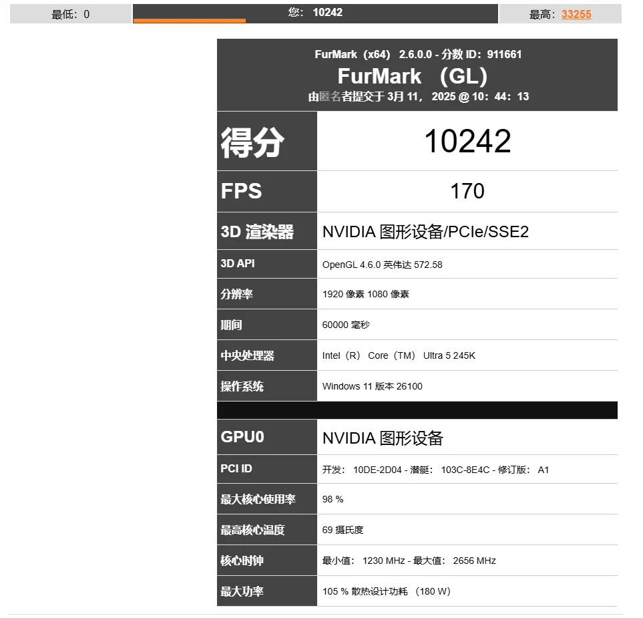Click the 最大核心使用率 98 % value
This screenshot has width=643, height=618.
333,499
